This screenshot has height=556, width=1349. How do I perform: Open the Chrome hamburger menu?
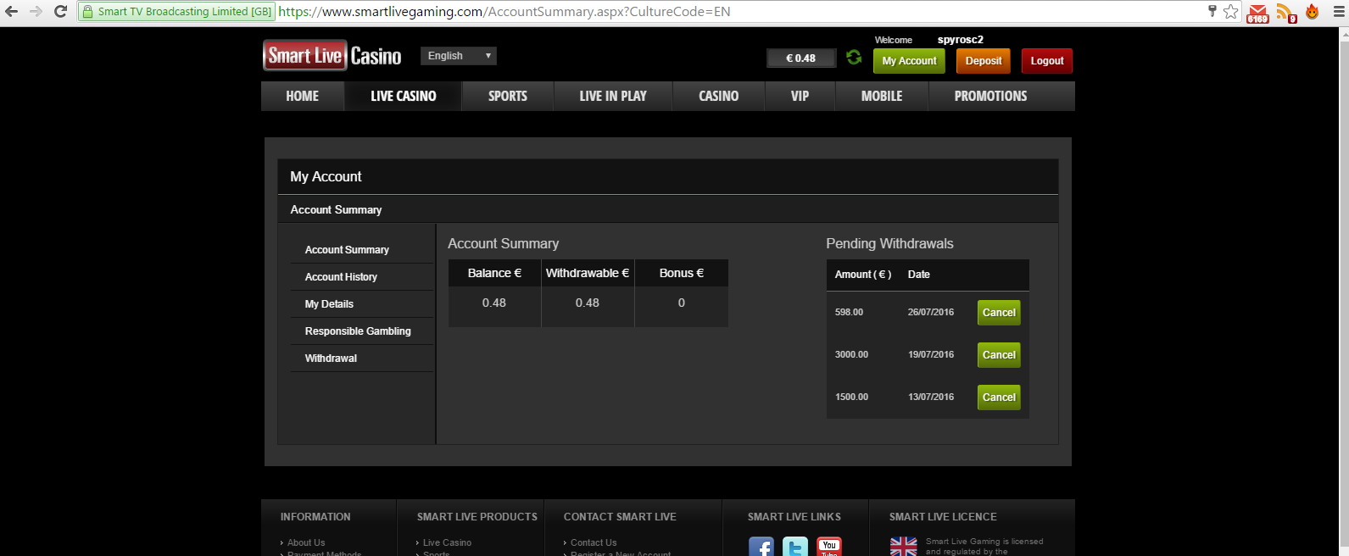click(1339, 12)
